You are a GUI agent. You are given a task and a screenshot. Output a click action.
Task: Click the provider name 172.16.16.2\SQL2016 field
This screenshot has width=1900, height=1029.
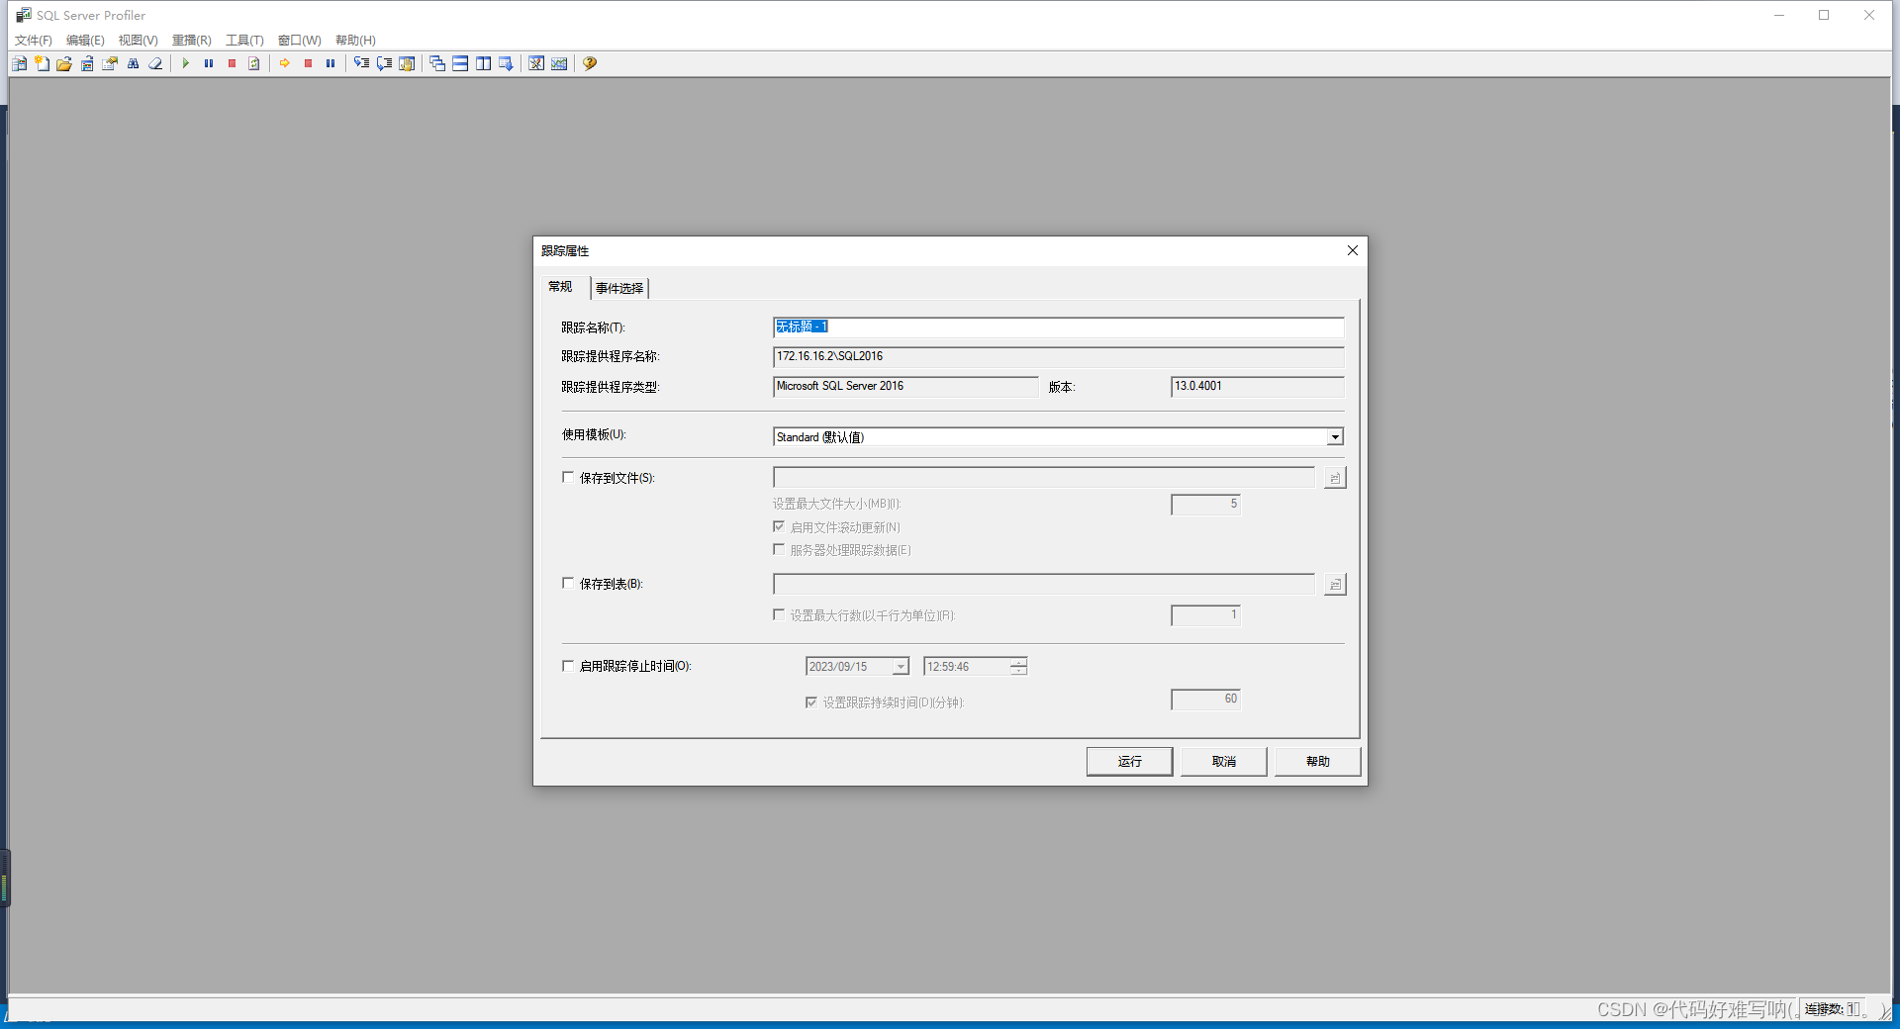(x=1058, y=356)
